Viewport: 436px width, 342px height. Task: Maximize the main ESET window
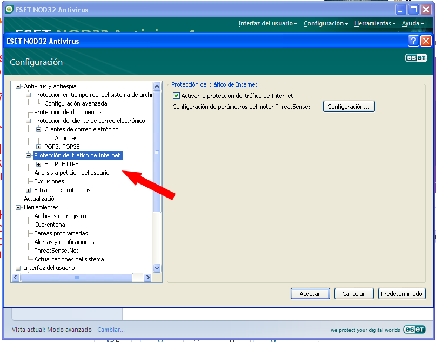coord(413,10)
